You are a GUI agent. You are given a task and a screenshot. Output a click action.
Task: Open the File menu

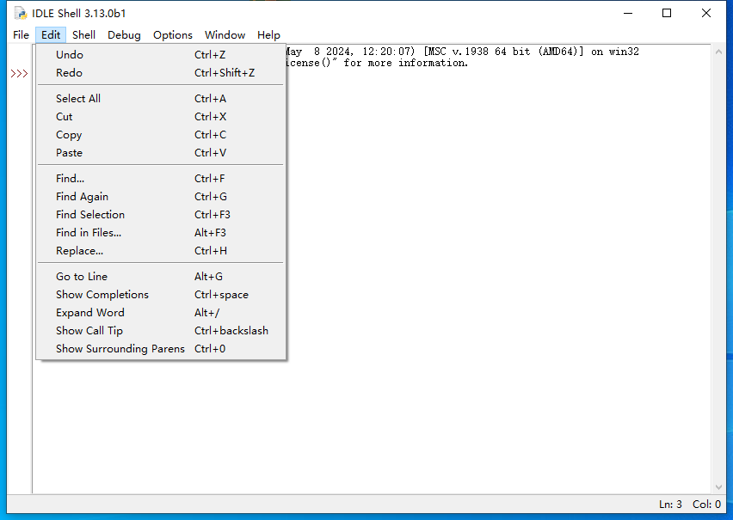(21, 35)
